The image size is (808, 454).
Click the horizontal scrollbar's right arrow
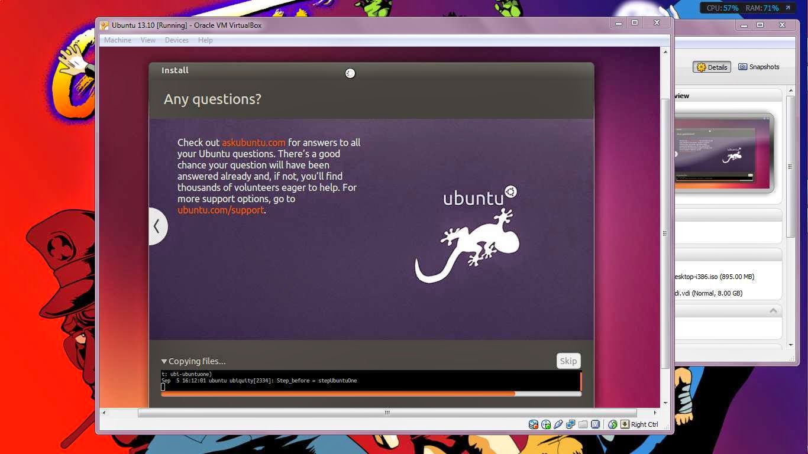tap(655, 413)
